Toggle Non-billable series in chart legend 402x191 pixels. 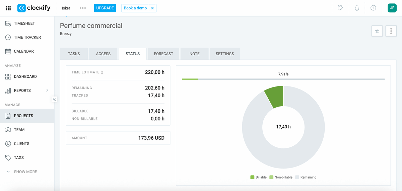281,177
